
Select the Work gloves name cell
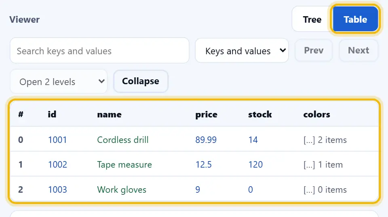pyautogui.click(x=122, y=190)
